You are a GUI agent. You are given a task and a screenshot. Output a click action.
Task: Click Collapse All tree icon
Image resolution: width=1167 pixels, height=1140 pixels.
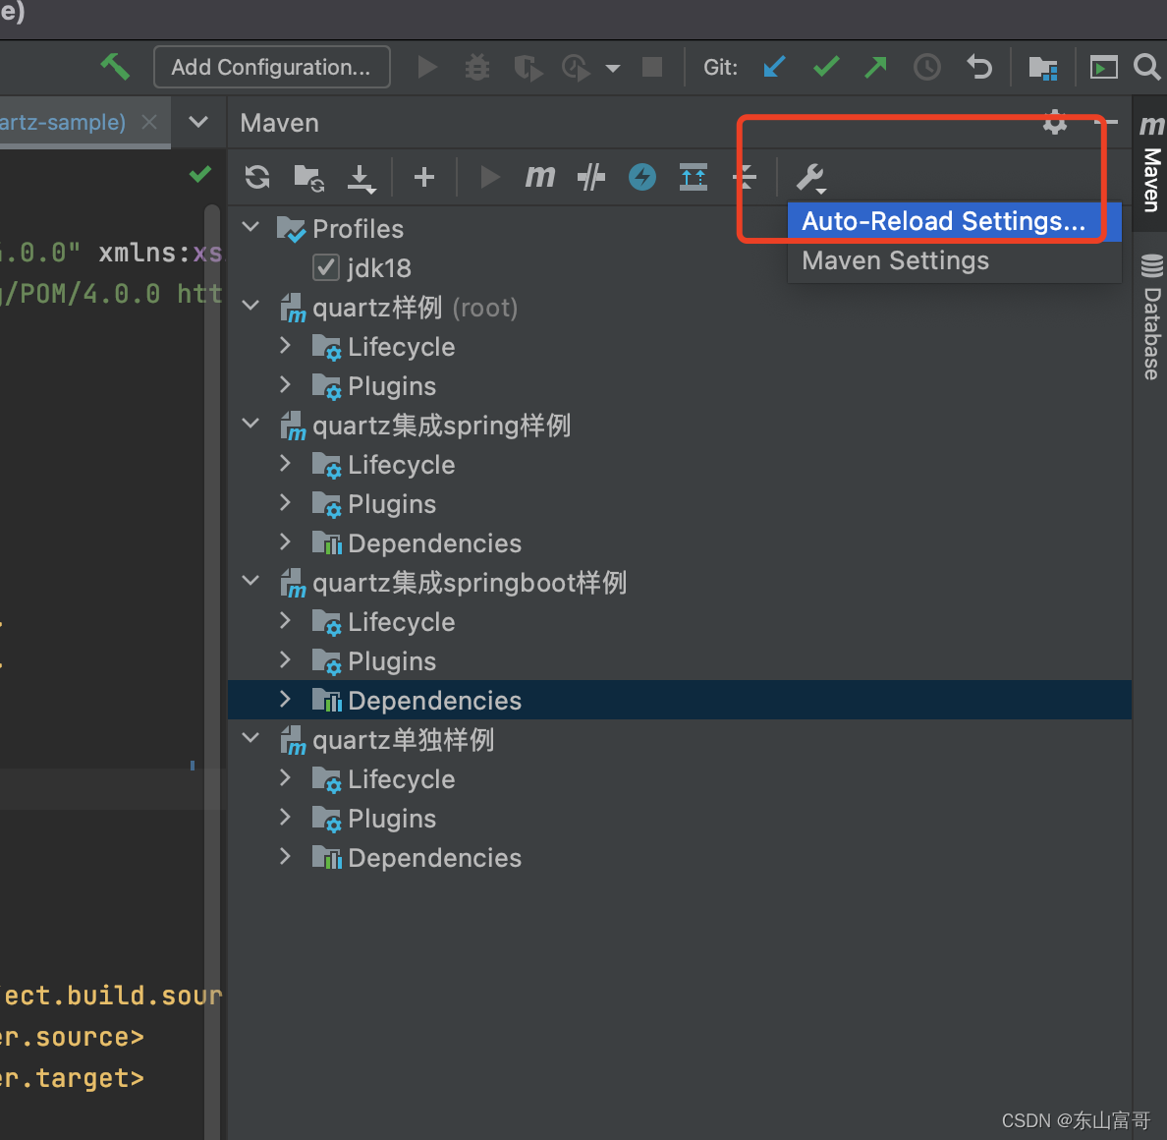745,177
